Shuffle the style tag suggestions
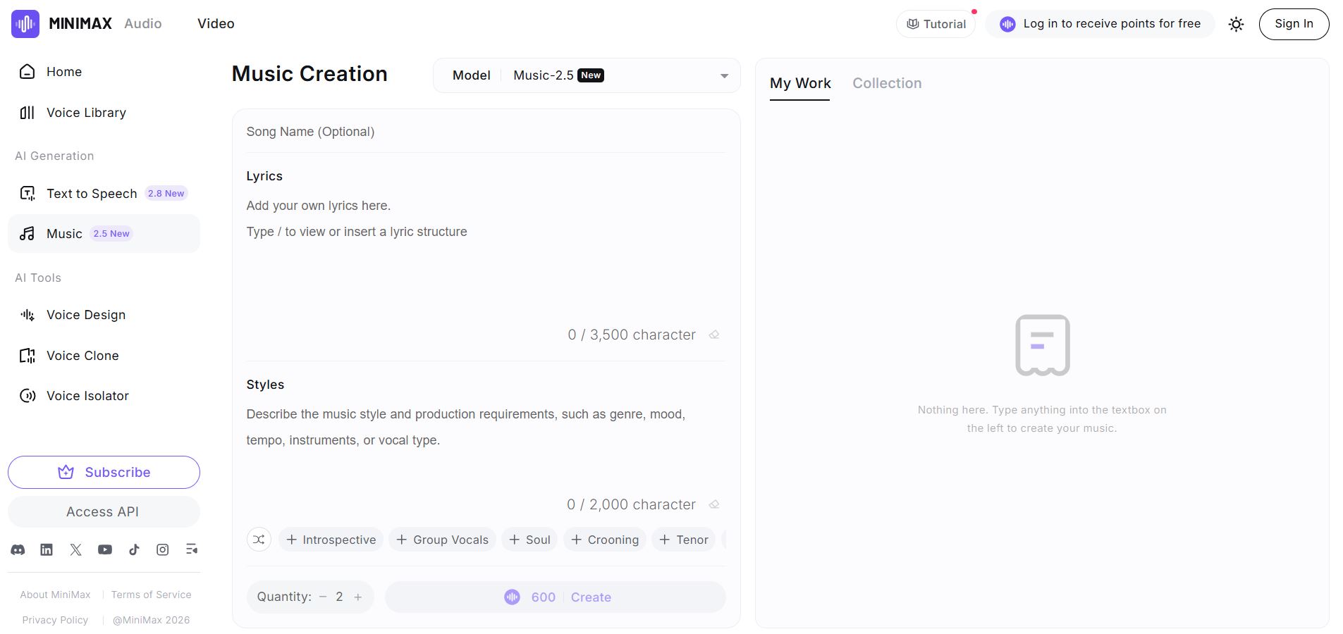 point(259,540)
